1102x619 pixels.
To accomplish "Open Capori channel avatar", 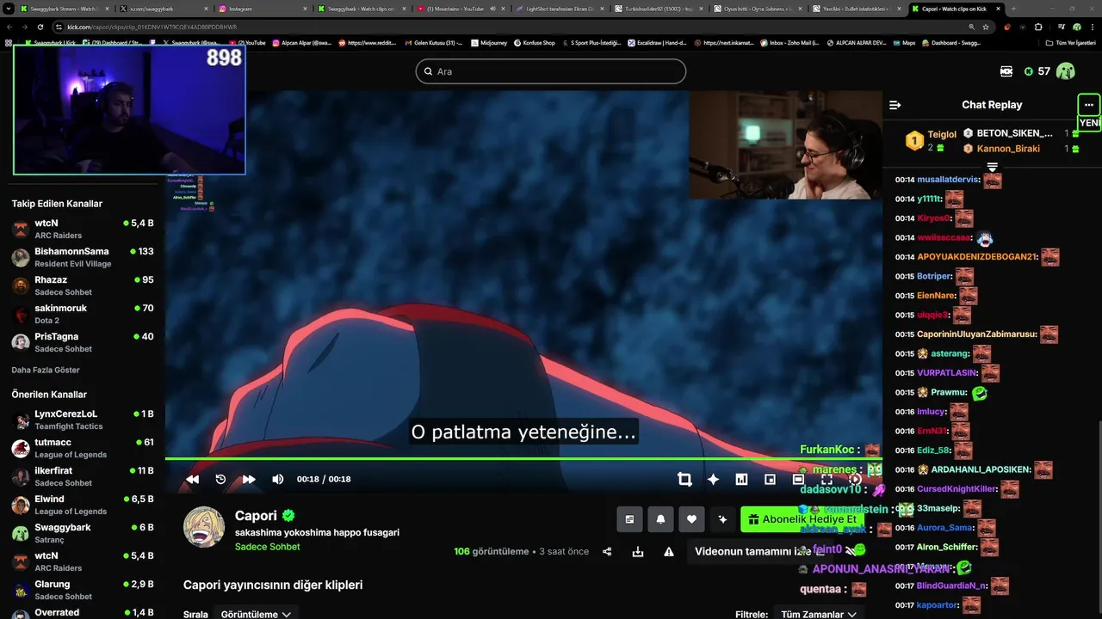I will click(204, 526).
